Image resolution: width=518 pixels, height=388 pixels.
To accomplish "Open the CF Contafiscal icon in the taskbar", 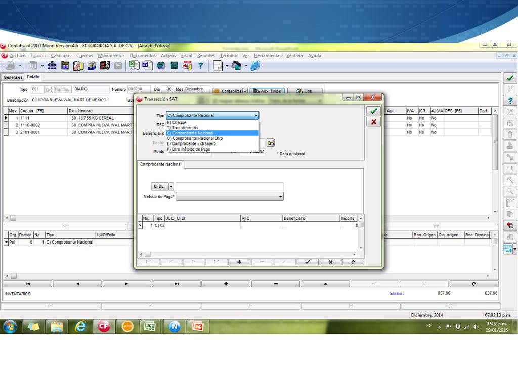I will coord(104,327).
